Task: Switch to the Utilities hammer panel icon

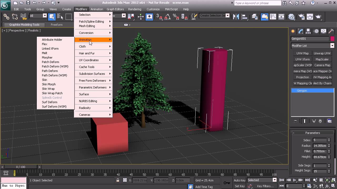Action: (x=331, y=31)
